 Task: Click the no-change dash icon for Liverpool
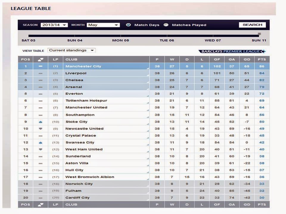(41, 73)
